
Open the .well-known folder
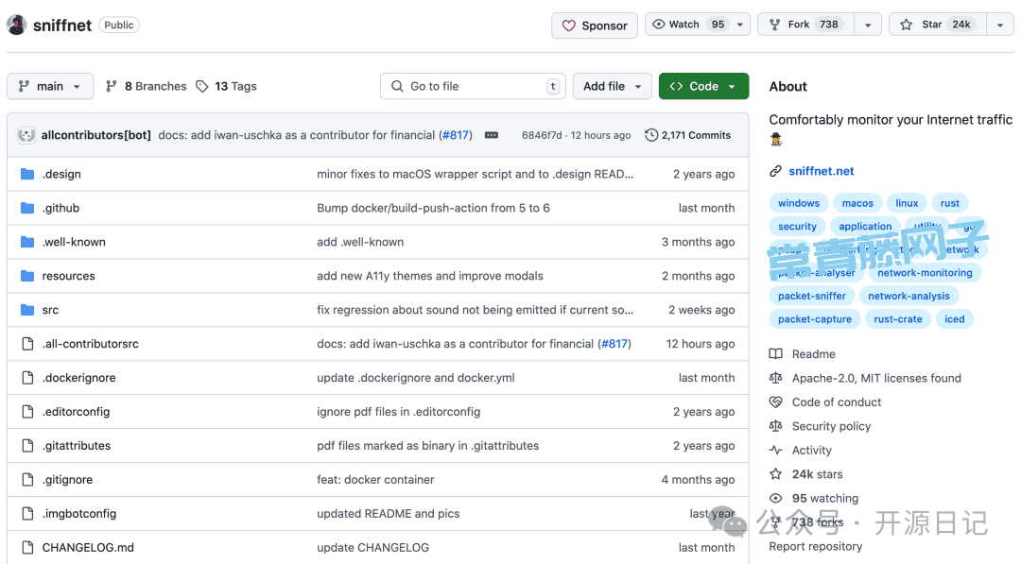click(x=74, y=241)
